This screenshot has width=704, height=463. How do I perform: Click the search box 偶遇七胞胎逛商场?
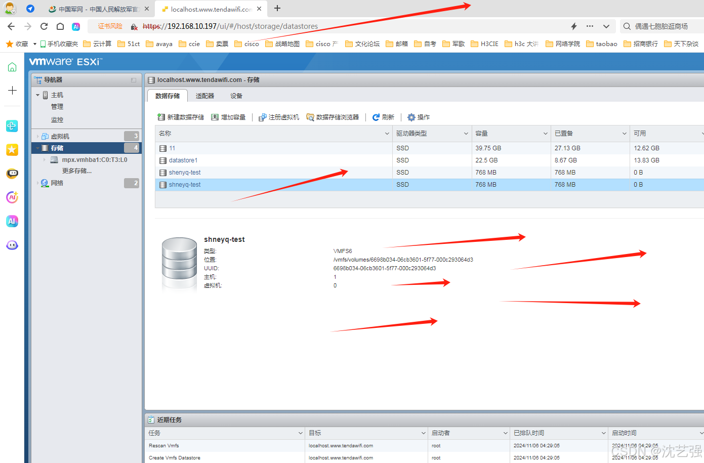662,26
